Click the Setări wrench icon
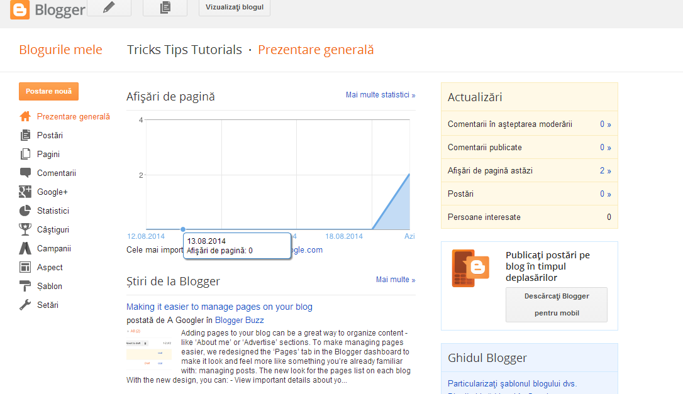 (x=25, y=305)
